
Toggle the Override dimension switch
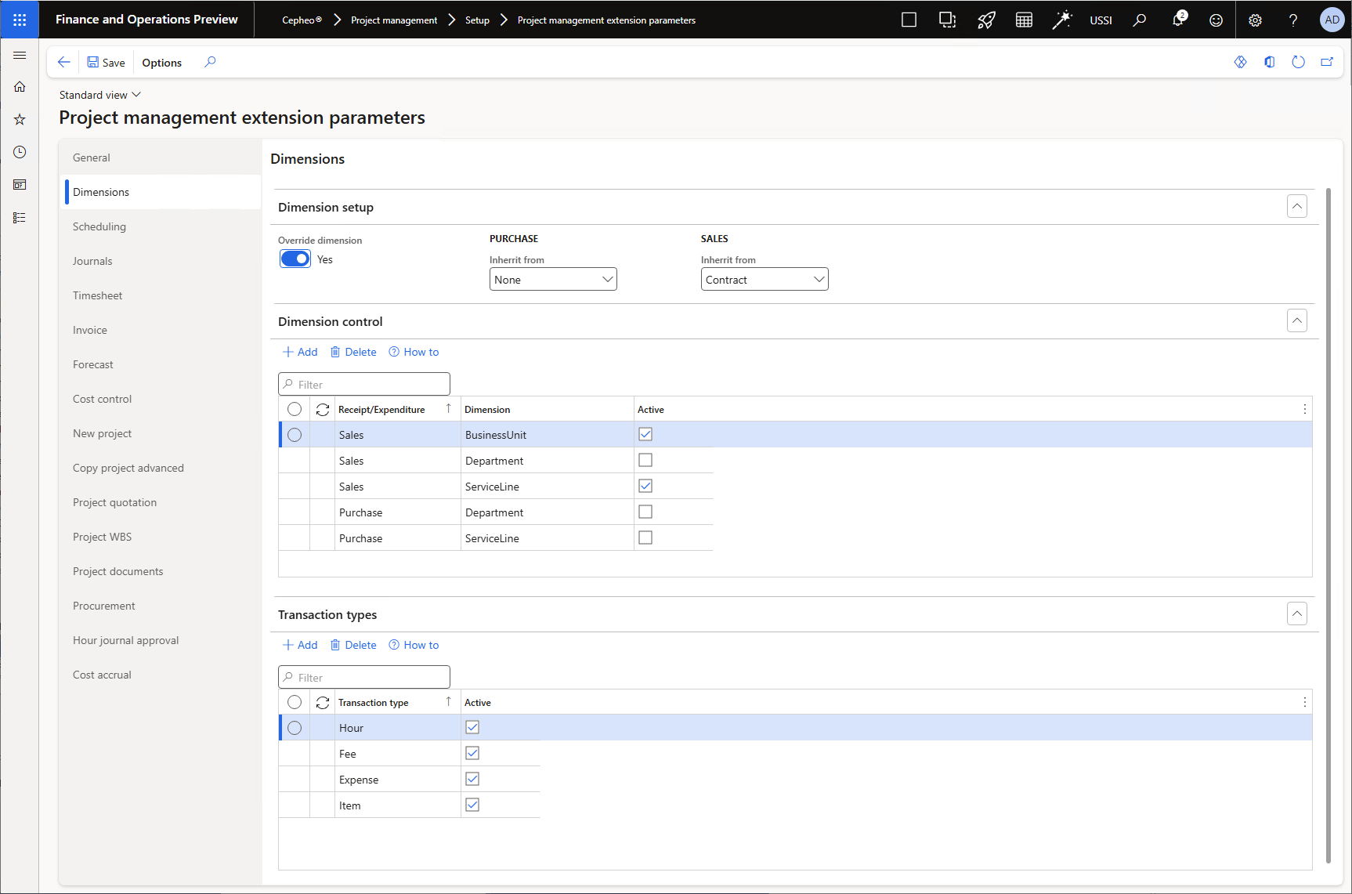295,259
